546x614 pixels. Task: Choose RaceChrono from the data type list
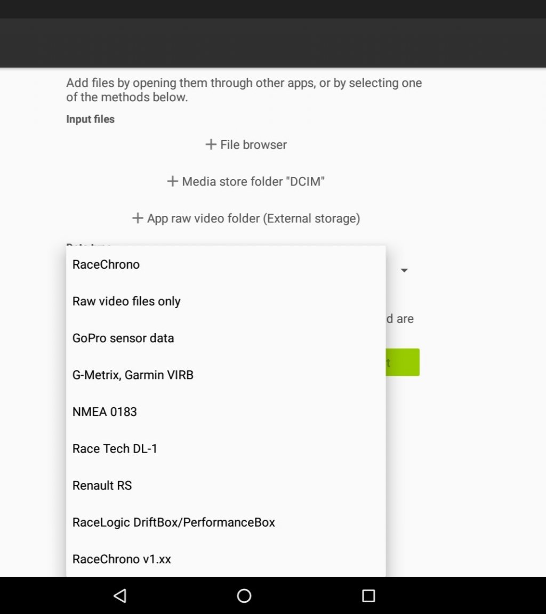226,264
